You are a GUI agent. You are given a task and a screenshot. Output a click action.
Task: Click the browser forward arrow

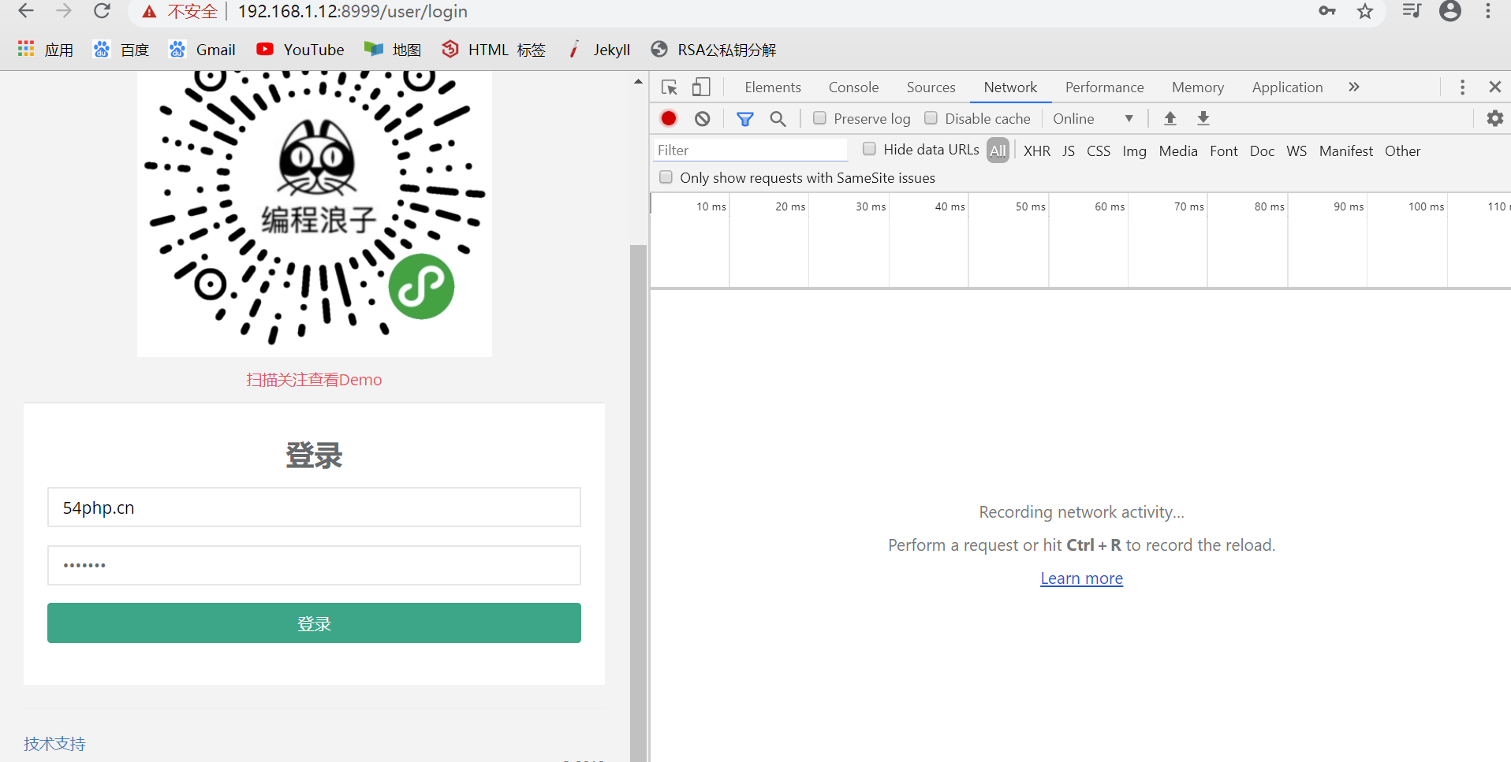[64, 11]
